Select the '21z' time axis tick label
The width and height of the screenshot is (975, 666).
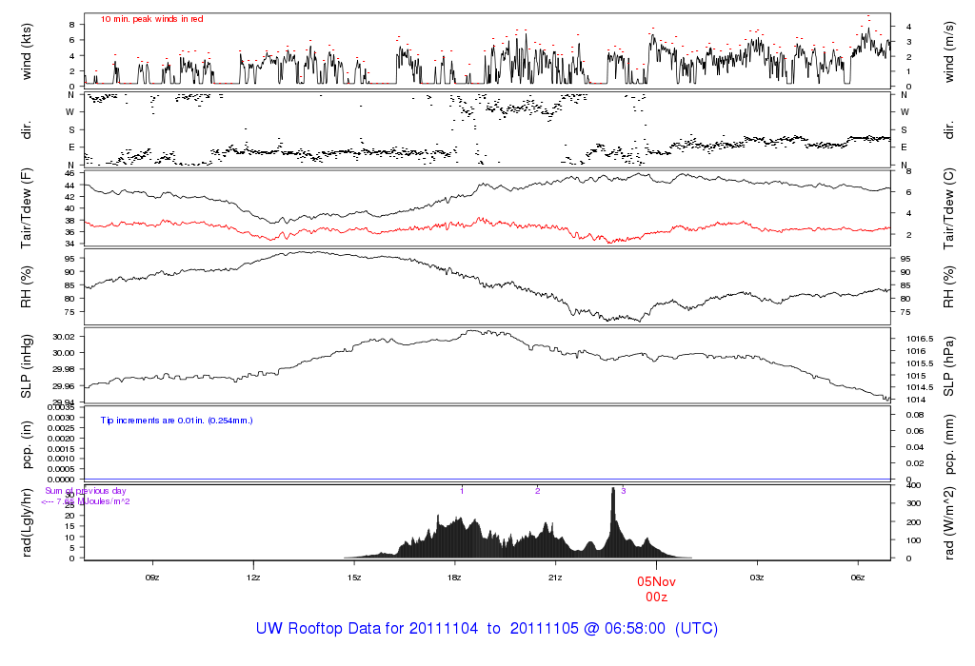556,577
